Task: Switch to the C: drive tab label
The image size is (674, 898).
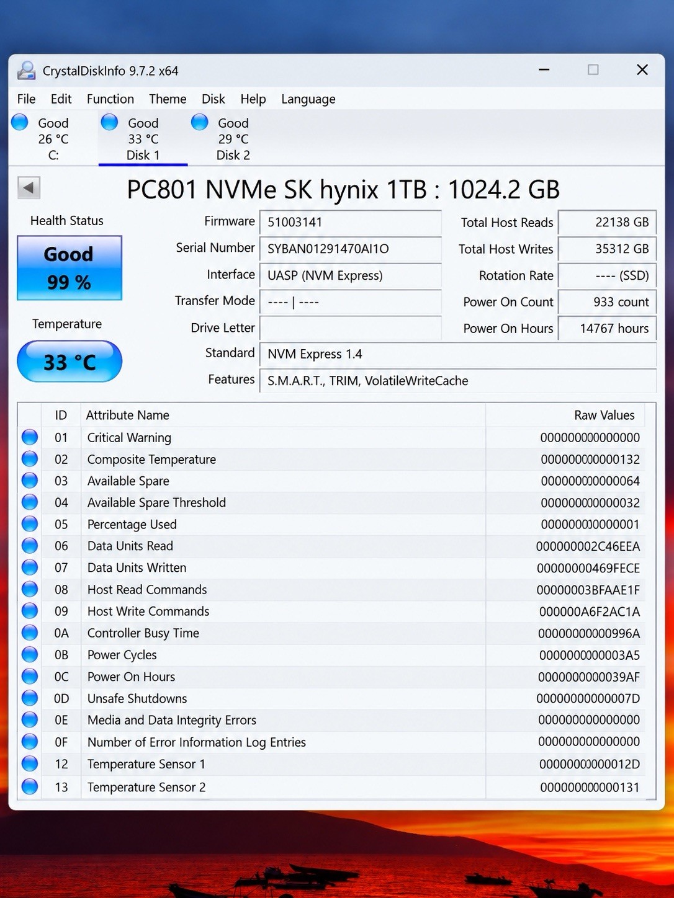Action: [53, 155]
